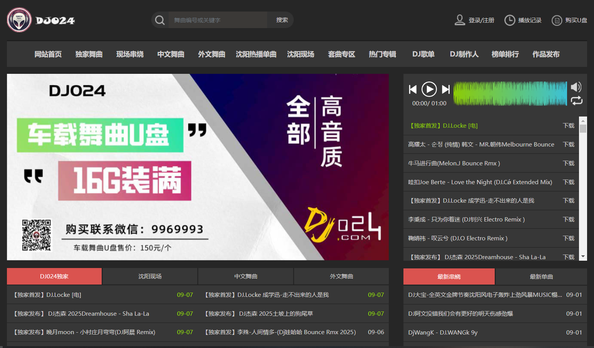Open the 购买U盘 link

click(576, 20)
